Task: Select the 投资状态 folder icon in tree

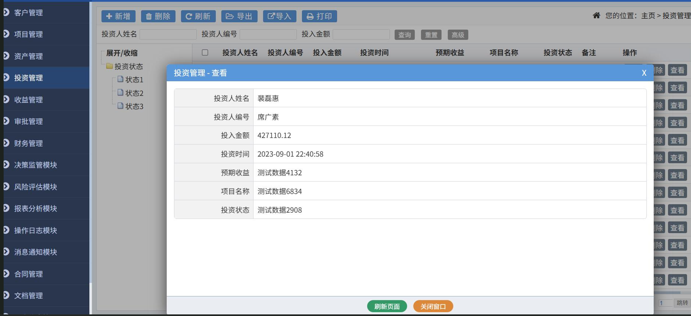Action: coord(110,66)
